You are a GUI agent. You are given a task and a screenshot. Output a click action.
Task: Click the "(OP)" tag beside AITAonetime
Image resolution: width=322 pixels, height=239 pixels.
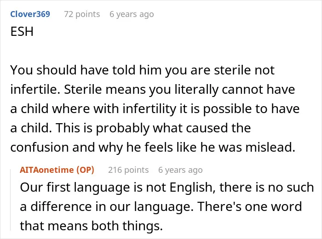click(x=85, y=170)
